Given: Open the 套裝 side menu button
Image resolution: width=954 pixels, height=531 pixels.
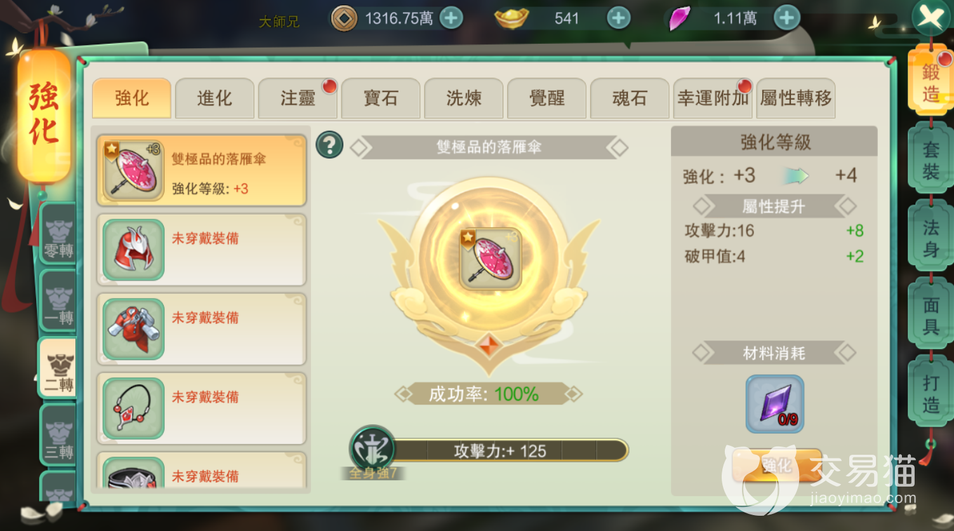Looking at the screenshot, I should (x=931, y=160).
